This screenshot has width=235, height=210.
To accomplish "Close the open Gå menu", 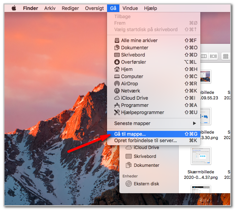I will (113, 8).
